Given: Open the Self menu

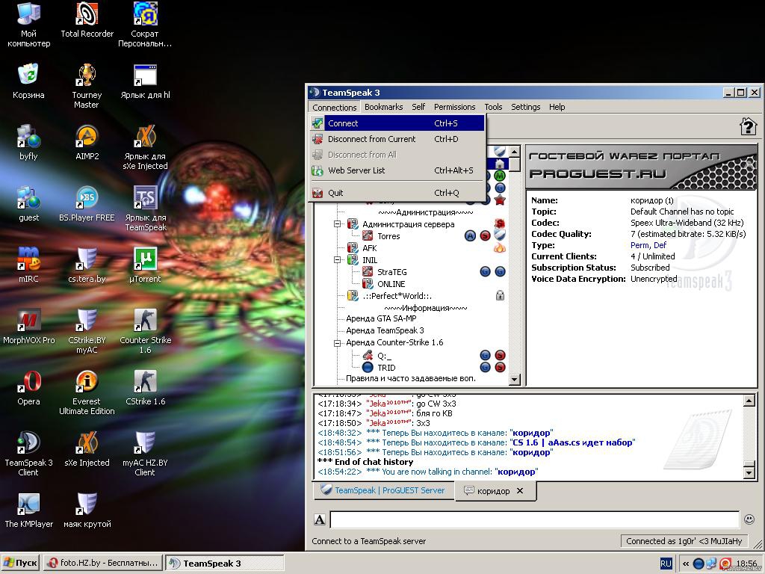Looking at the screenshot, I should pos(418,107).
